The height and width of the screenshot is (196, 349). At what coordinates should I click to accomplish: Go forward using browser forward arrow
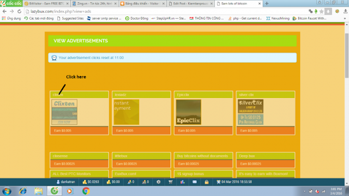[x=12, y=11]
